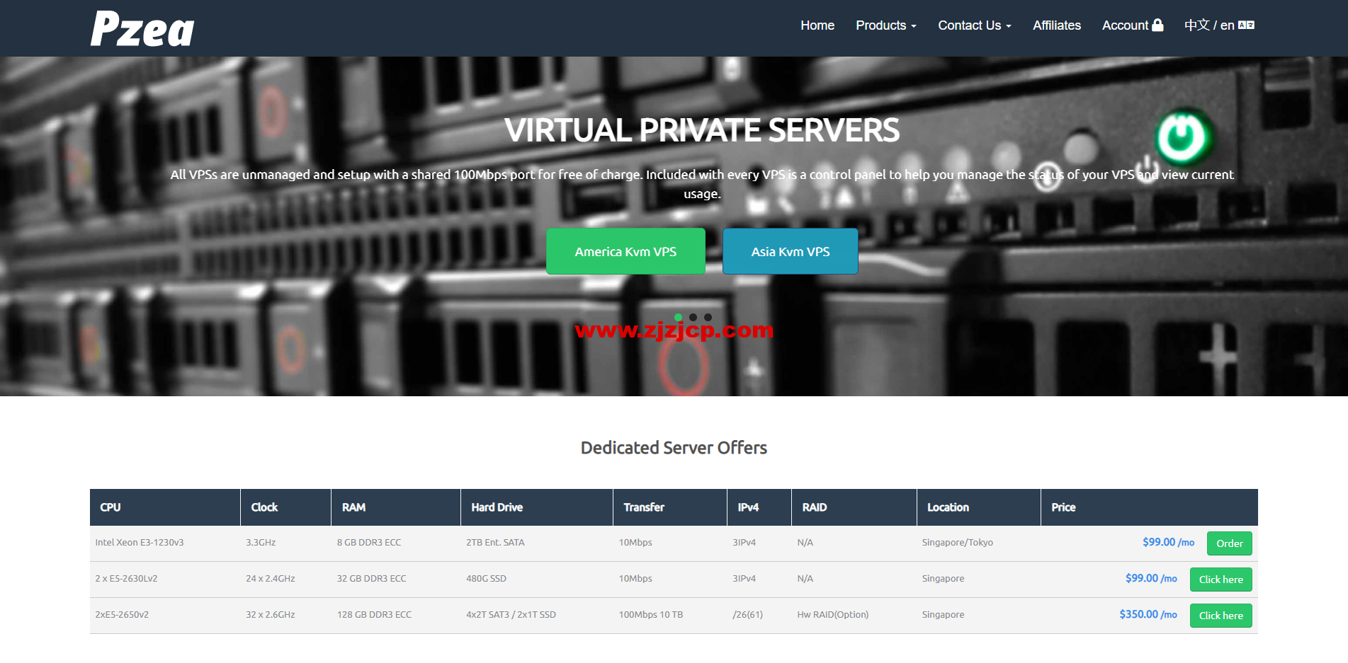This screenshot has width=1348, height=663.
Task: Click the America Kvm VPS button
Action: click(x=625, y=251)
